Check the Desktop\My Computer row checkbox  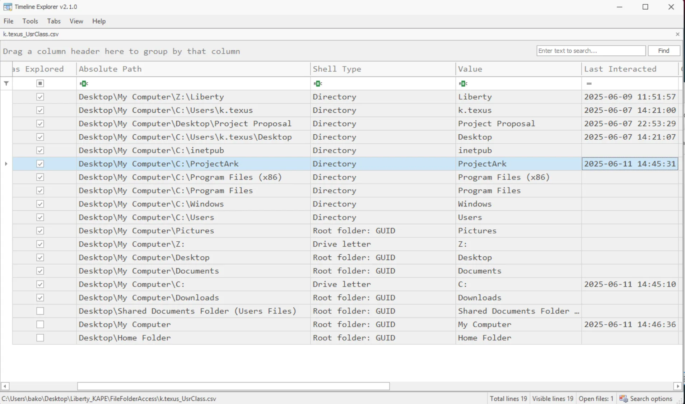(40, 324)
